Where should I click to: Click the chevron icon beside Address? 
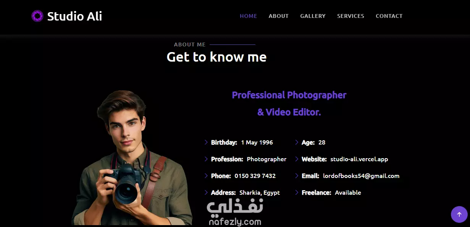(x=206, y=192)
